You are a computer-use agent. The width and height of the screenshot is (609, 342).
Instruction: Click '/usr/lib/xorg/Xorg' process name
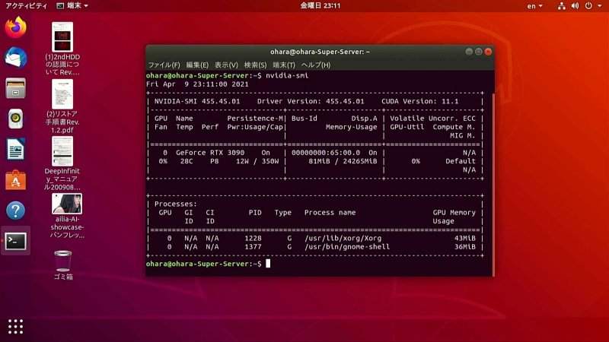coord(343,238)
